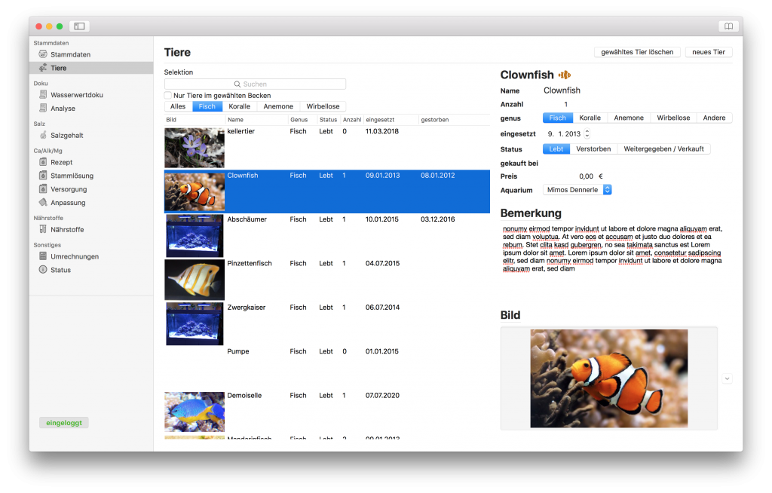The width and height of the screenshot is (772, 493).
Task: Click the large clownfish image under Bild
Action: 608,378
